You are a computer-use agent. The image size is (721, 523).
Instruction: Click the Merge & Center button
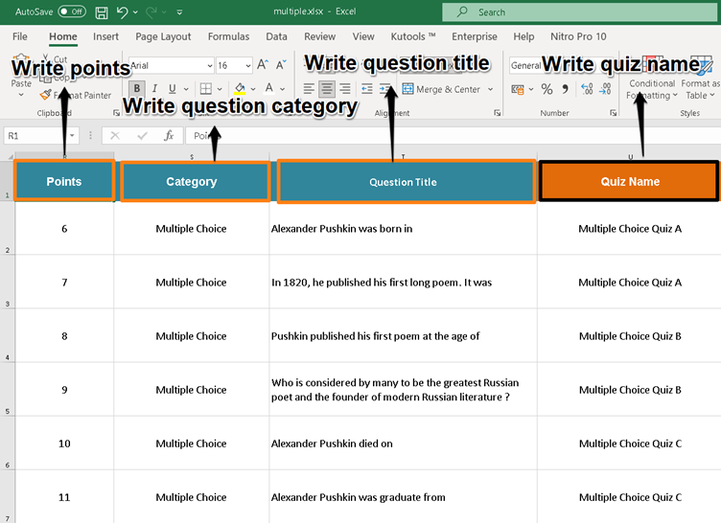pos(441,89)
